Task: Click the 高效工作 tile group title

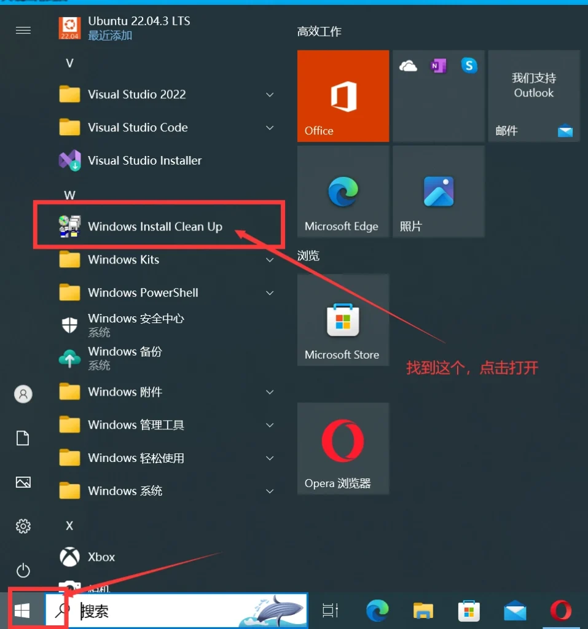Action: click(319, 31)
